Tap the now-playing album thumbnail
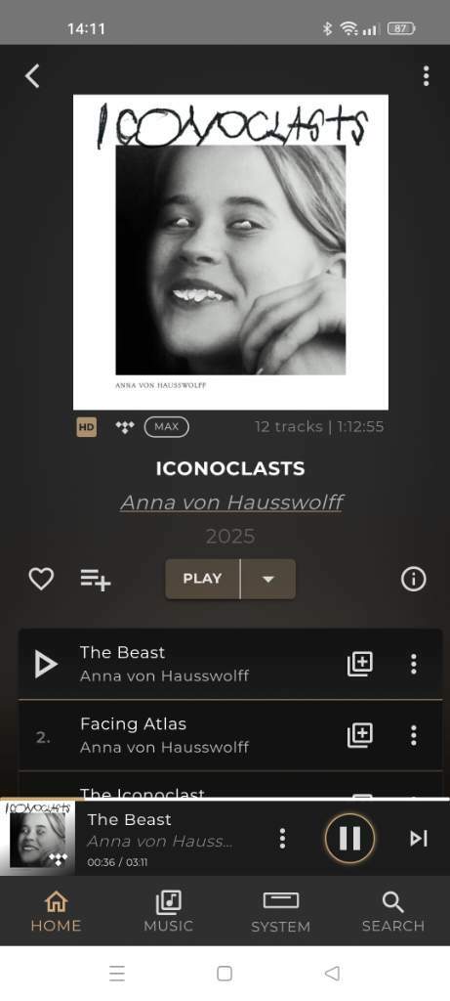This screenshot has width=450, height=1001. [38, 838]
